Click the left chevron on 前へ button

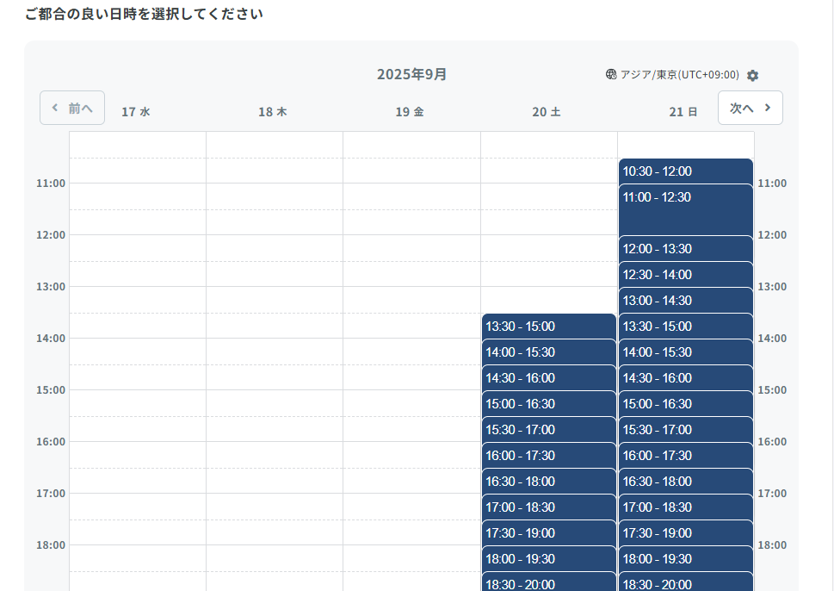[54, 107]
